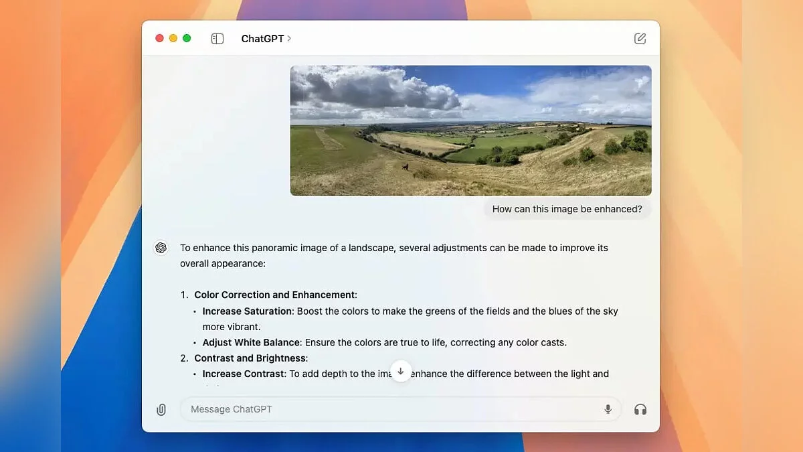Jump to bottom with the down-arrow button

pos(401,371)
